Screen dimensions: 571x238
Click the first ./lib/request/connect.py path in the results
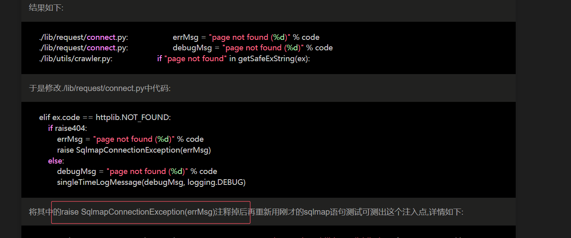coord(84,37)
